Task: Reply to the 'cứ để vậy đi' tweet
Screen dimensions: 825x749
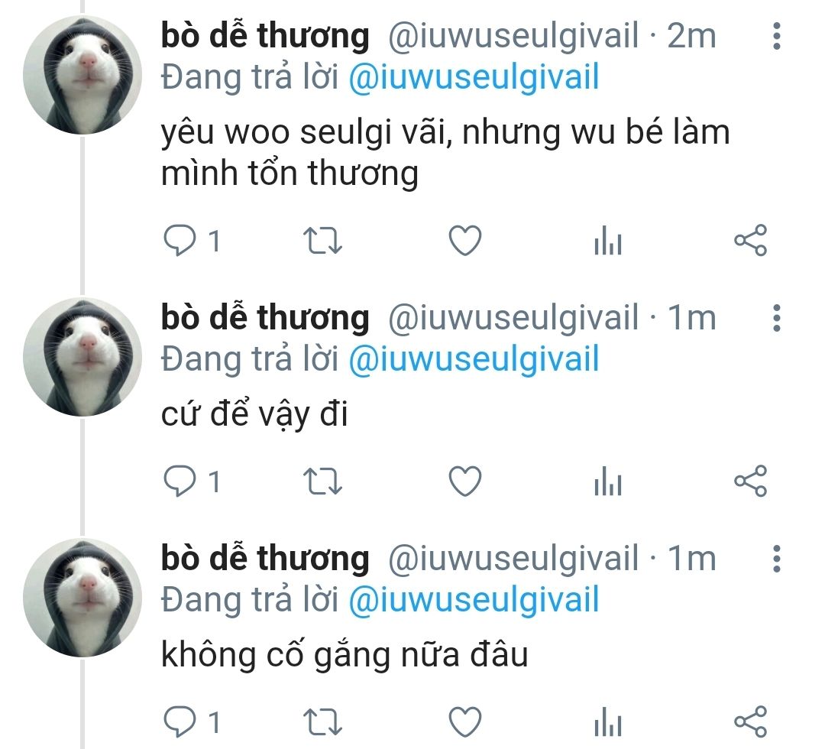Action: [x=180, y=481]
